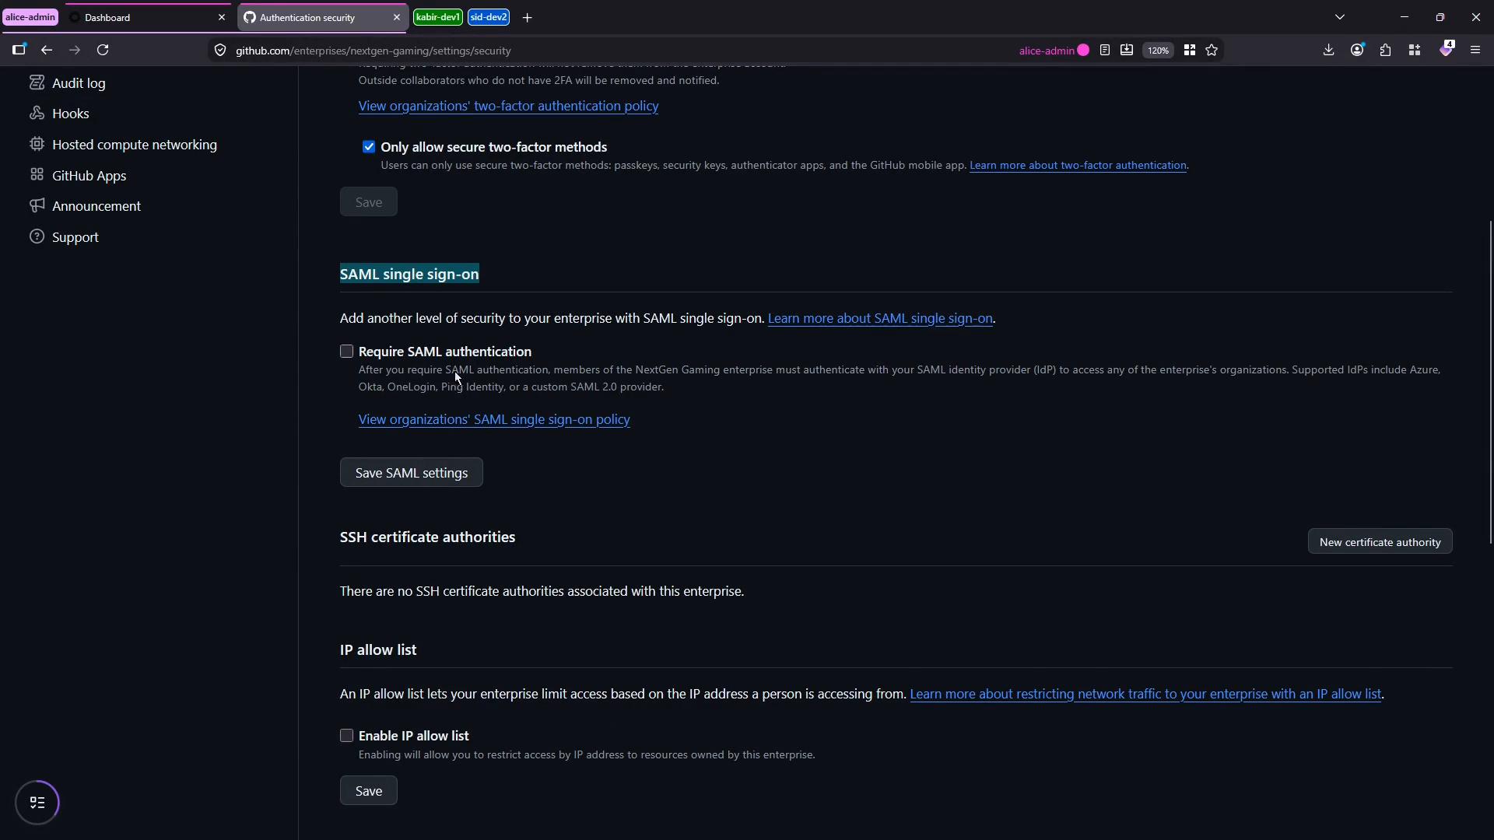Viewport: 1494px width, 840px height.
Task: Open the extensions puzzle icon
Action: [1386, 50]
